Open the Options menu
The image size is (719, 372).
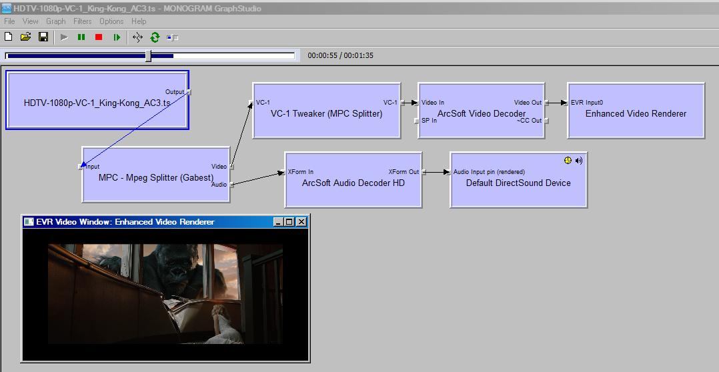point(111,21)
